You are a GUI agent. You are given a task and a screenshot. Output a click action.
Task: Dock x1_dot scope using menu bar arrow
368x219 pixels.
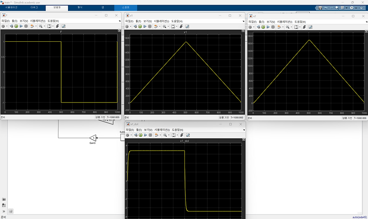pos(244,130)
